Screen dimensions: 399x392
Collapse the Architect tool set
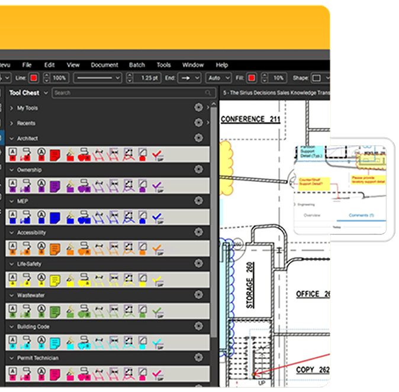11,139
